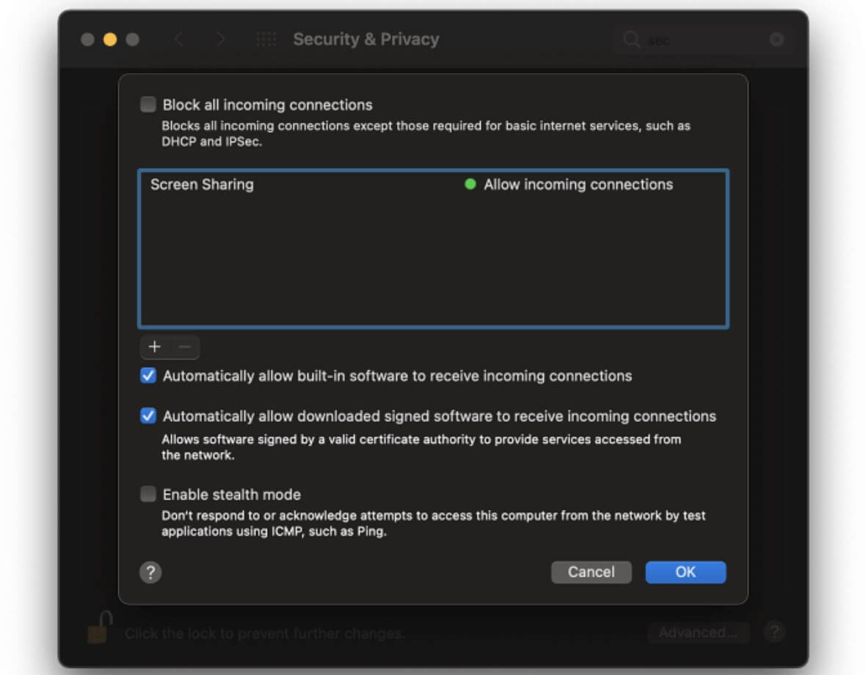Enable stealth mode checkbox
Viewport: 866px width, 675px height.
[148, 495]
